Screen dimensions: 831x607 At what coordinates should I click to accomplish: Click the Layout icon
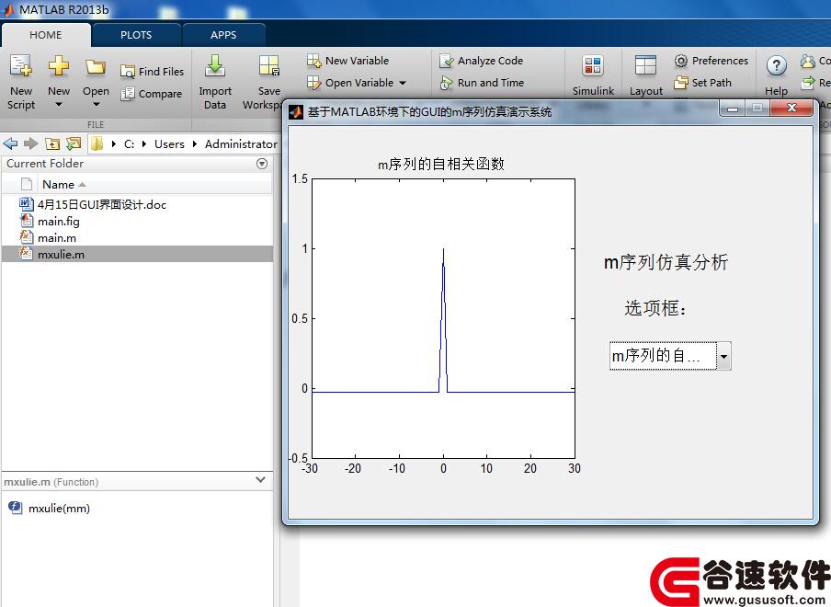[x=645, y=65]
